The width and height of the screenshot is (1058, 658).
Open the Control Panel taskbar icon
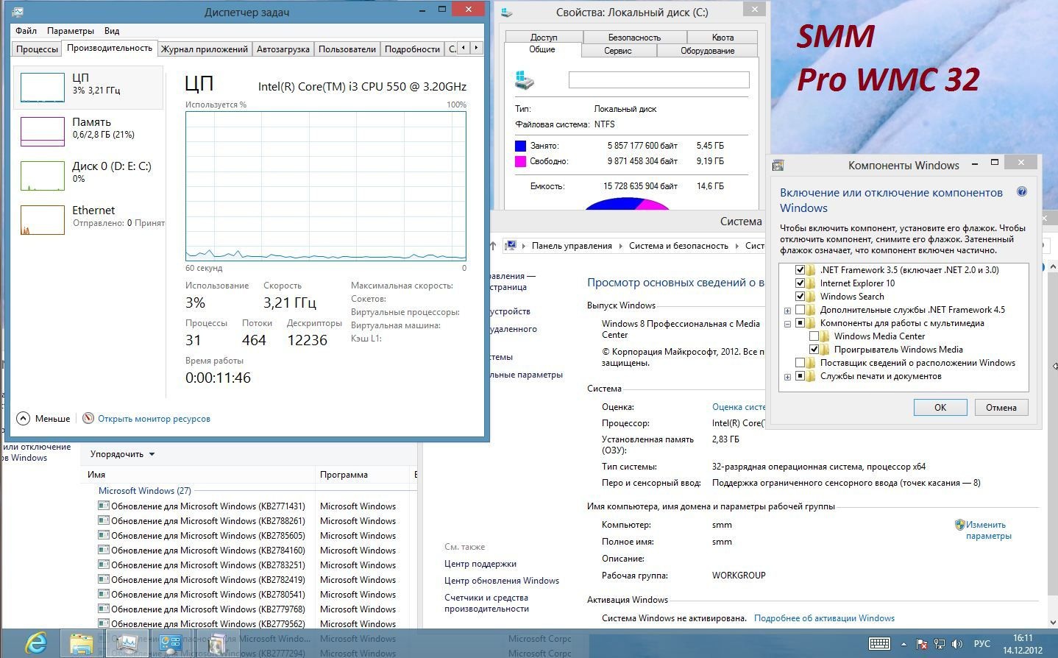(x=171, y=643)
